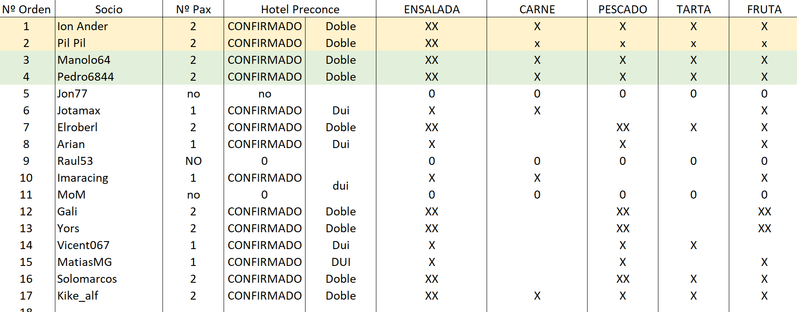This screenshot has width=797, height=312.
Task: Click the Nº Orden header cell
Action: point(27,9)
